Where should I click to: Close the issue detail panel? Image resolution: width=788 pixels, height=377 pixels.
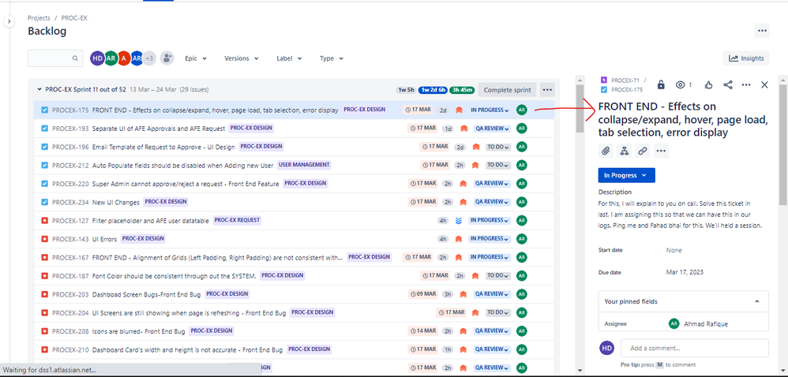tap(764, 85)
